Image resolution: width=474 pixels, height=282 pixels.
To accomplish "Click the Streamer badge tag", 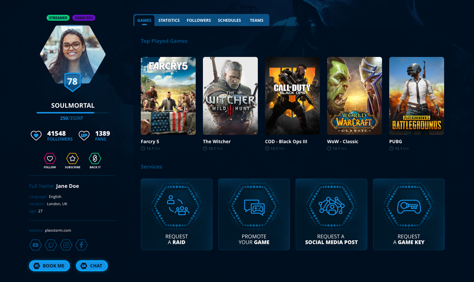I will (x=58, y=18).
